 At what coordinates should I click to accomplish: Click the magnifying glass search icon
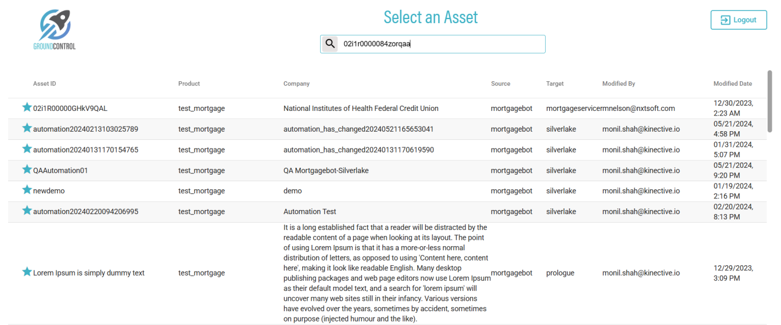(x=330, y=44)
